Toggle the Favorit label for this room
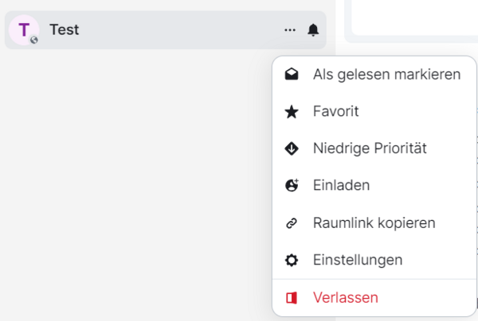 click(x=335, y=112)
